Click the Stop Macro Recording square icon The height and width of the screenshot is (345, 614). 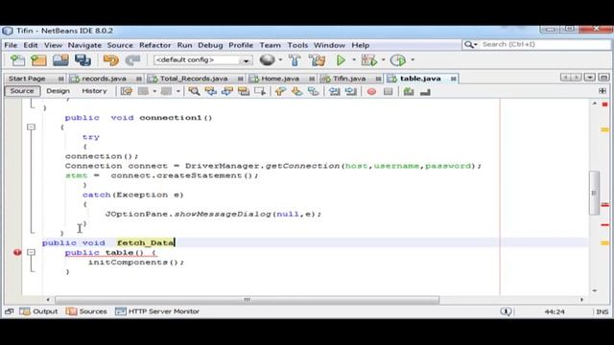pyautogui.click(x=388, y=92)
